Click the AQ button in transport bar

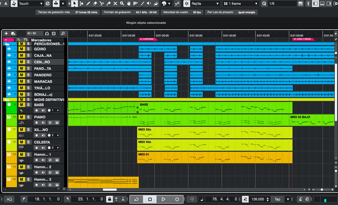[10, 199]
